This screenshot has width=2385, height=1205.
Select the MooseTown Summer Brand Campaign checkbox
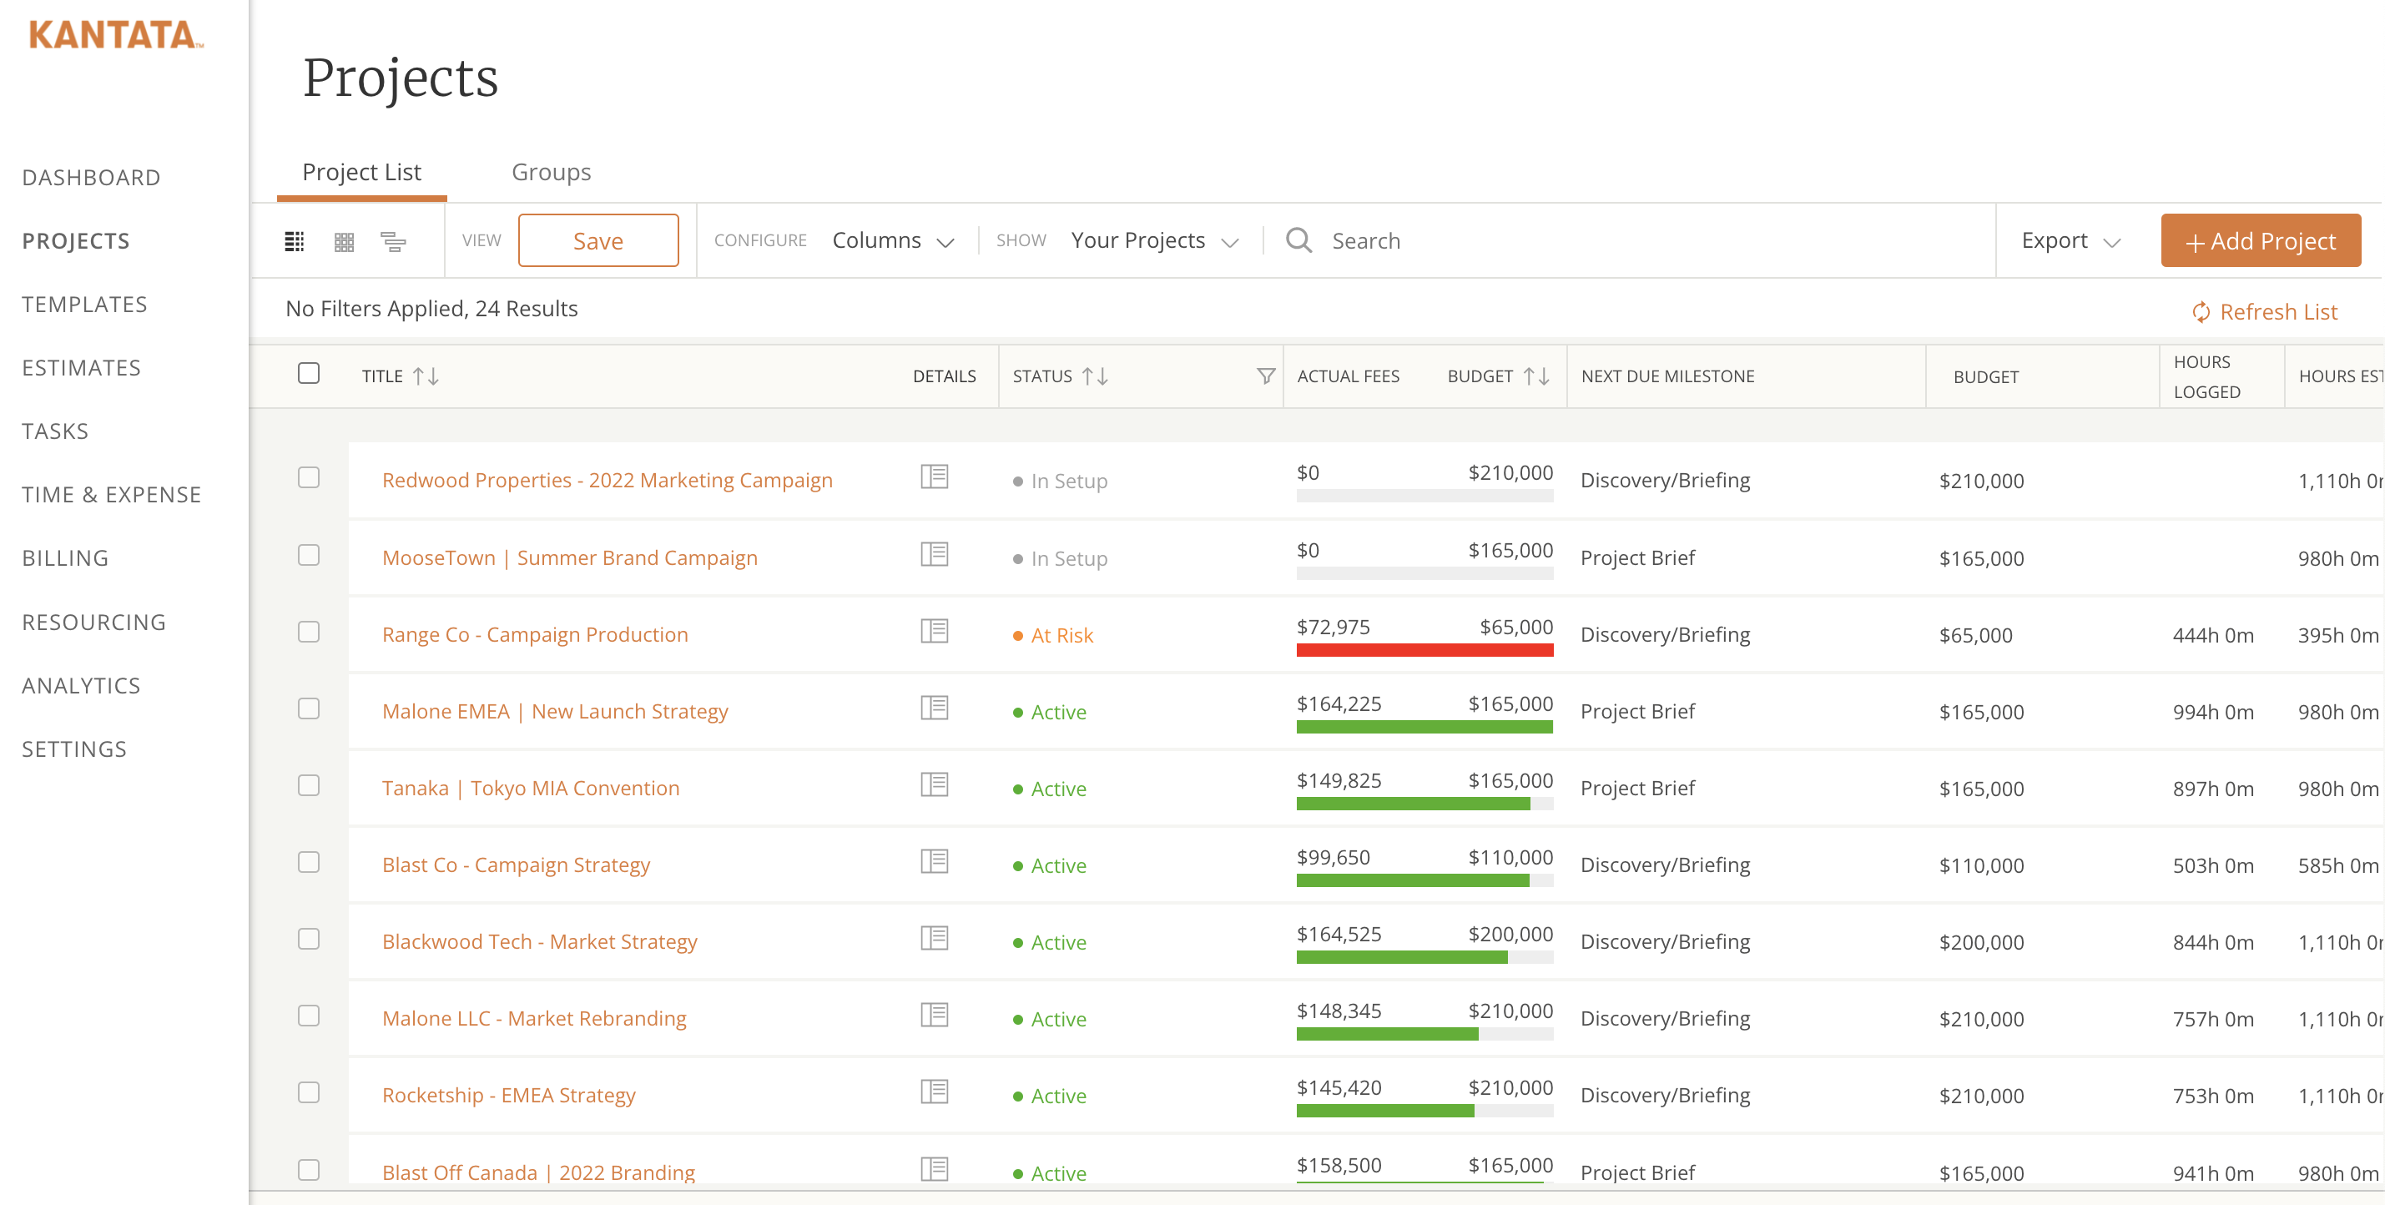308,555
